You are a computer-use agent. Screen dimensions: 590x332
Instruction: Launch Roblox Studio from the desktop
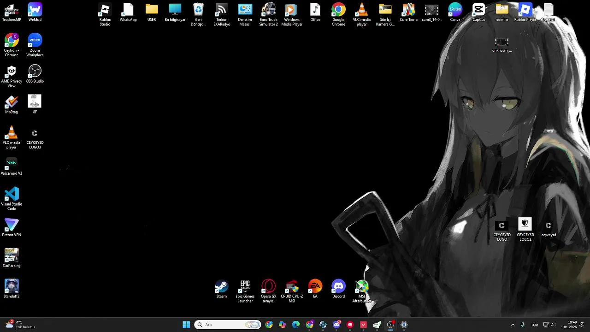[x=105, y=15]
